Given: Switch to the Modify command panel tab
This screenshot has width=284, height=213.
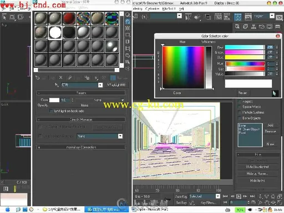Looking at the screenshot, I should (x=246, y=27).
